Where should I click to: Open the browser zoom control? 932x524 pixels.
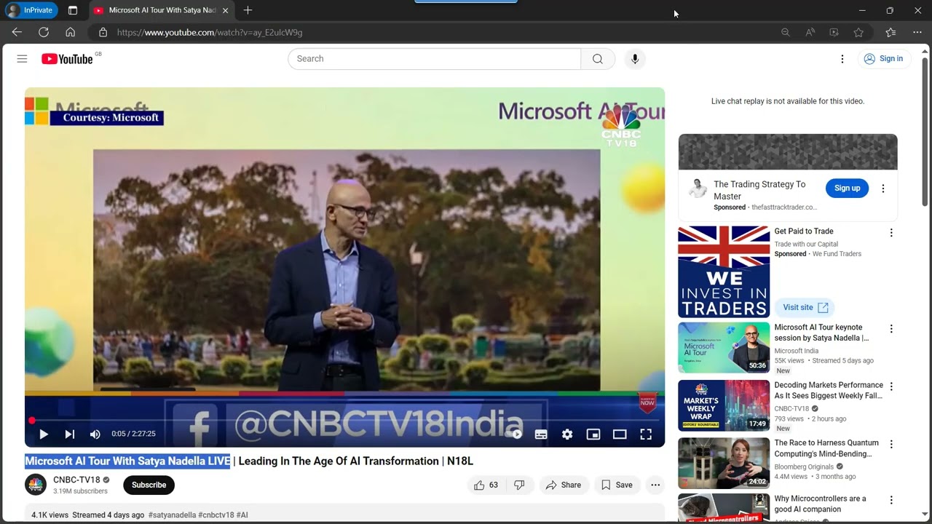click(x=785, y=32)
